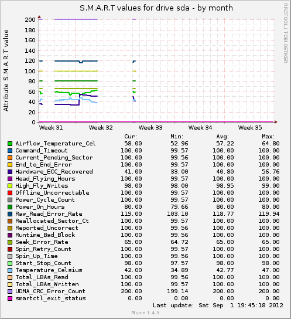Screen dimensions: 291x319
Task: Click the Week 31 x-axis label
Action: [51, 128]
